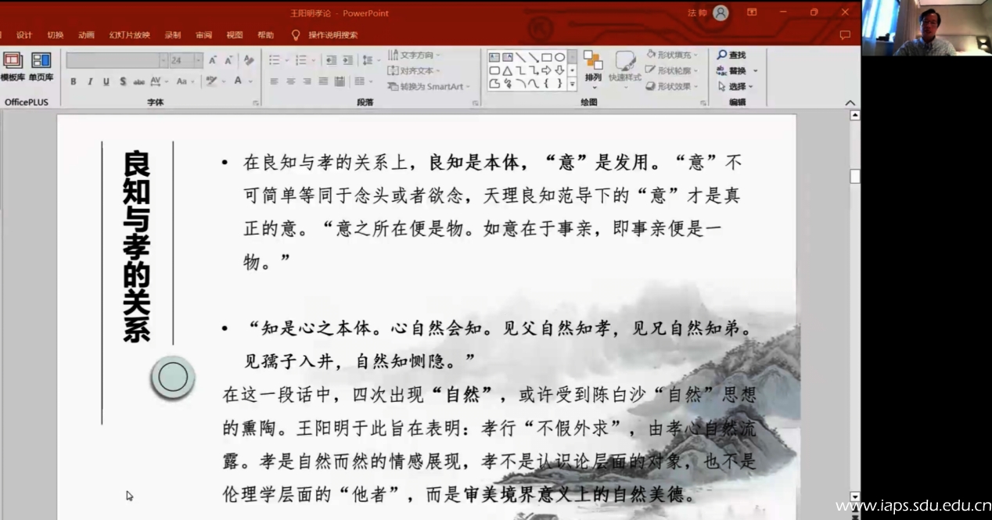Switch to 动画 animations tab
This screenshot has width=992, height=520.
(x=86, y=35)
